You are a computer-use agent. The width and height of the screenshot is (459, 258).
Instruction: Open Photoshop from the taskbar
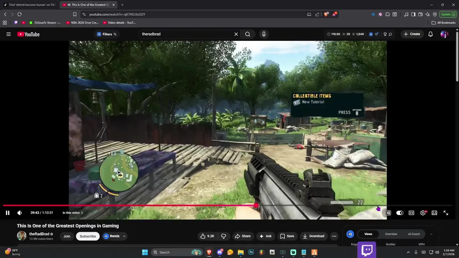pos(251,252)
